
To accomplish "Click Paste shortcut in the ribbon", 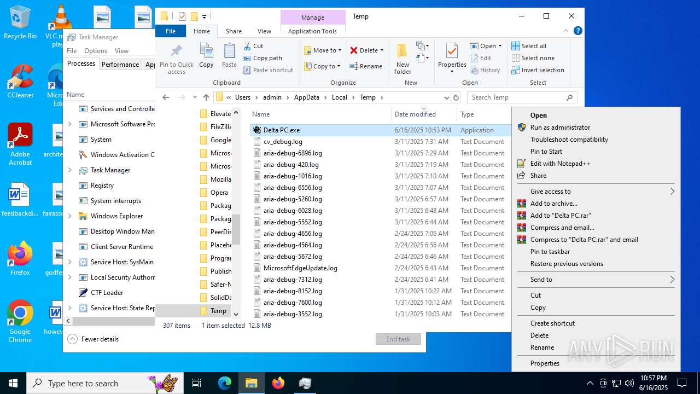I will [268, 70].
